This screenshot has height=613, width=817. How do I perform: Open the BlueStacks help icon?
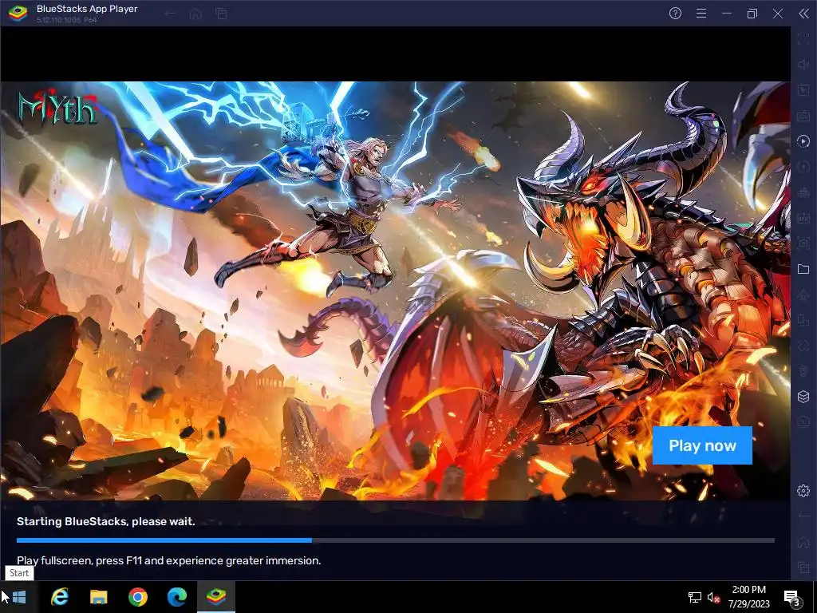coord(675,14)
